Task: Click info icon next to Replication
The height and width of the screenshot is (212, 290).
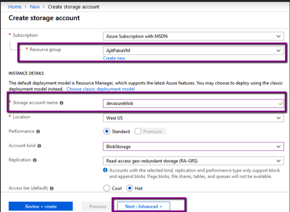Action: pyautogui.click(x=35, y=160)
